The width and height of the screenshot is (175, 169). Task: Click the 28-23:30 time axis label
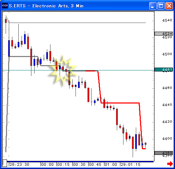[x=19, y=164]
